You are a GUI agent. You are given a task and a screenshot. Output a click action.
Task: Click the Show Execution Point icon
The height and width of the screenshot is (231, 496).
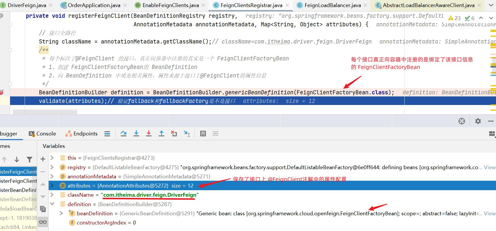click(x=107, y=134)
